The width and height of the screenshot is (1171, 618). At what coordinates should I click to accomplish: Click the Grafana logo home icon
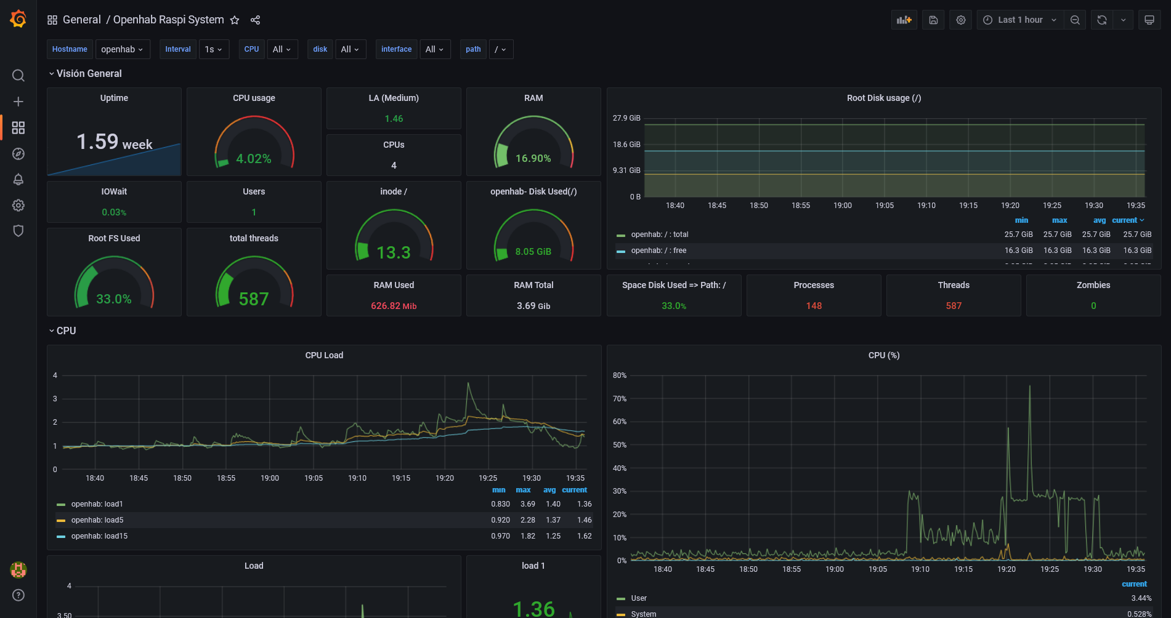18,20
